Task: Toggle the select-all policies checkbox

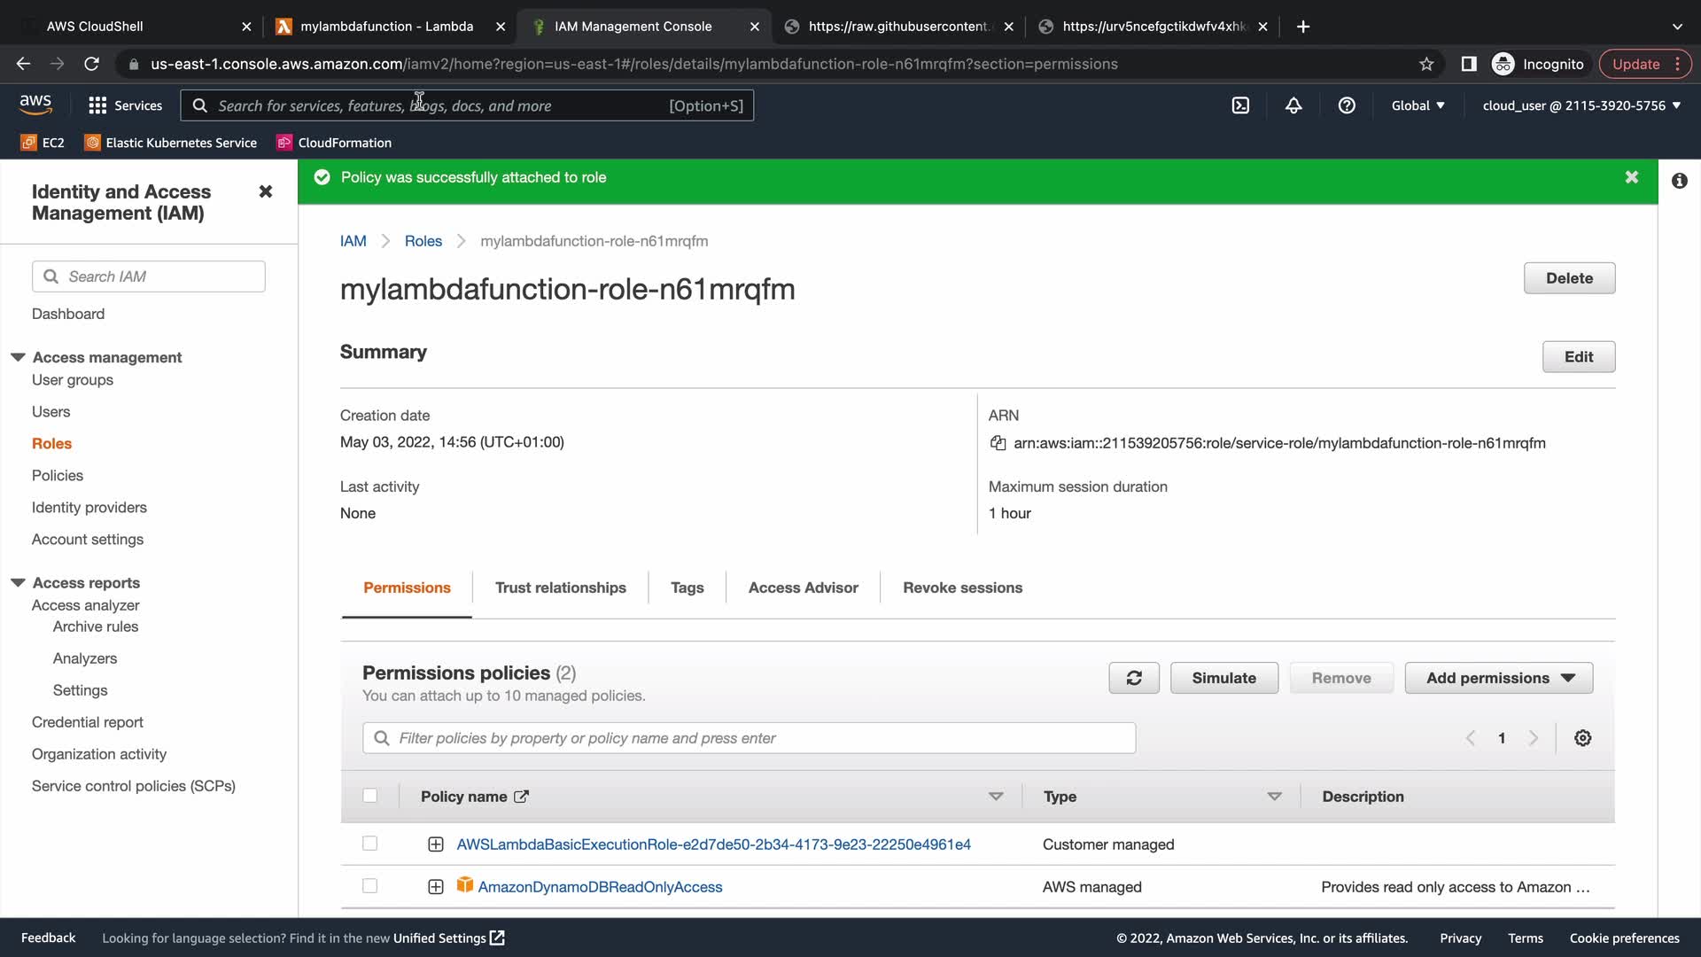Action: (x=369, y=796)
